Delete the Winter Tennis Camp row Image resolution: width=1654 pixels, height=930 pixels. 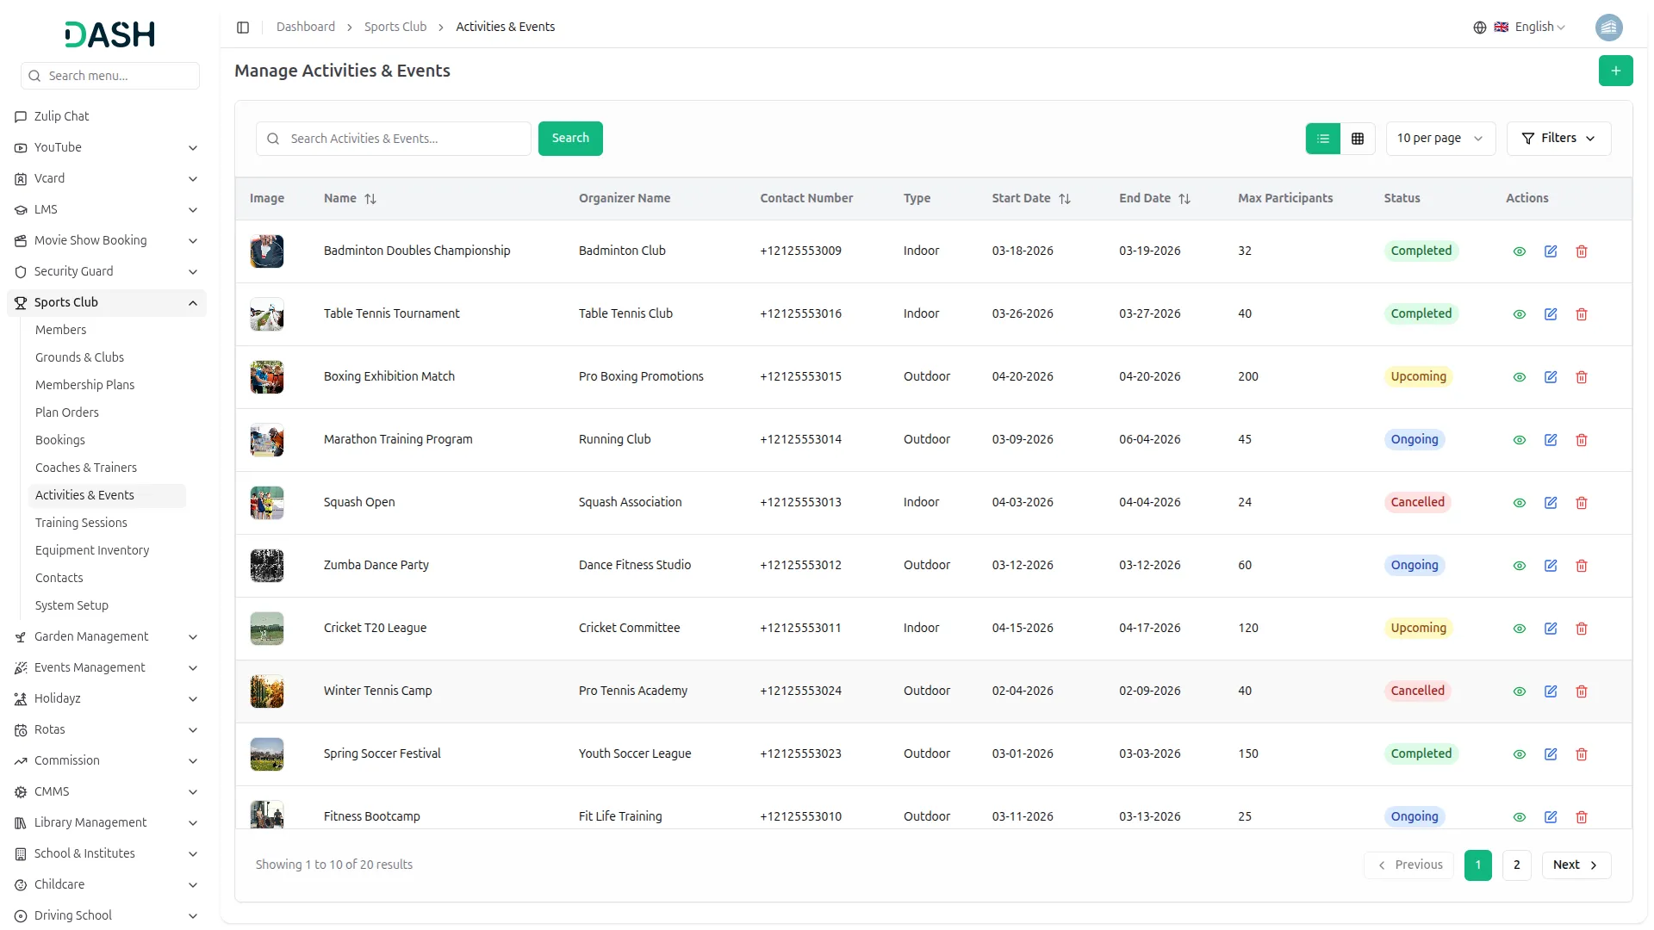pyautogui.click(x=1582, y=691)
